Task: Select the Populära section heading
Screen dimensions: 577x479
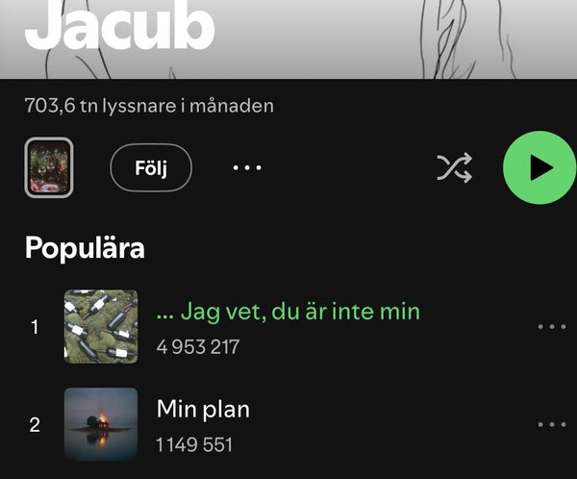Action: pyautogui.click(x=85, y=248)
